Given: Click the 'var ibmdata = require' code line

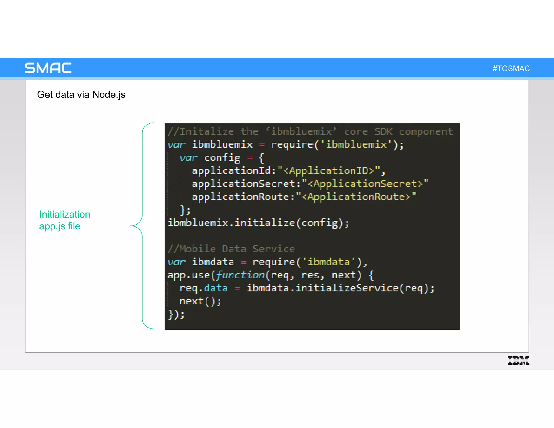Looking at the screenshot, I should click(x=267, y=262).
